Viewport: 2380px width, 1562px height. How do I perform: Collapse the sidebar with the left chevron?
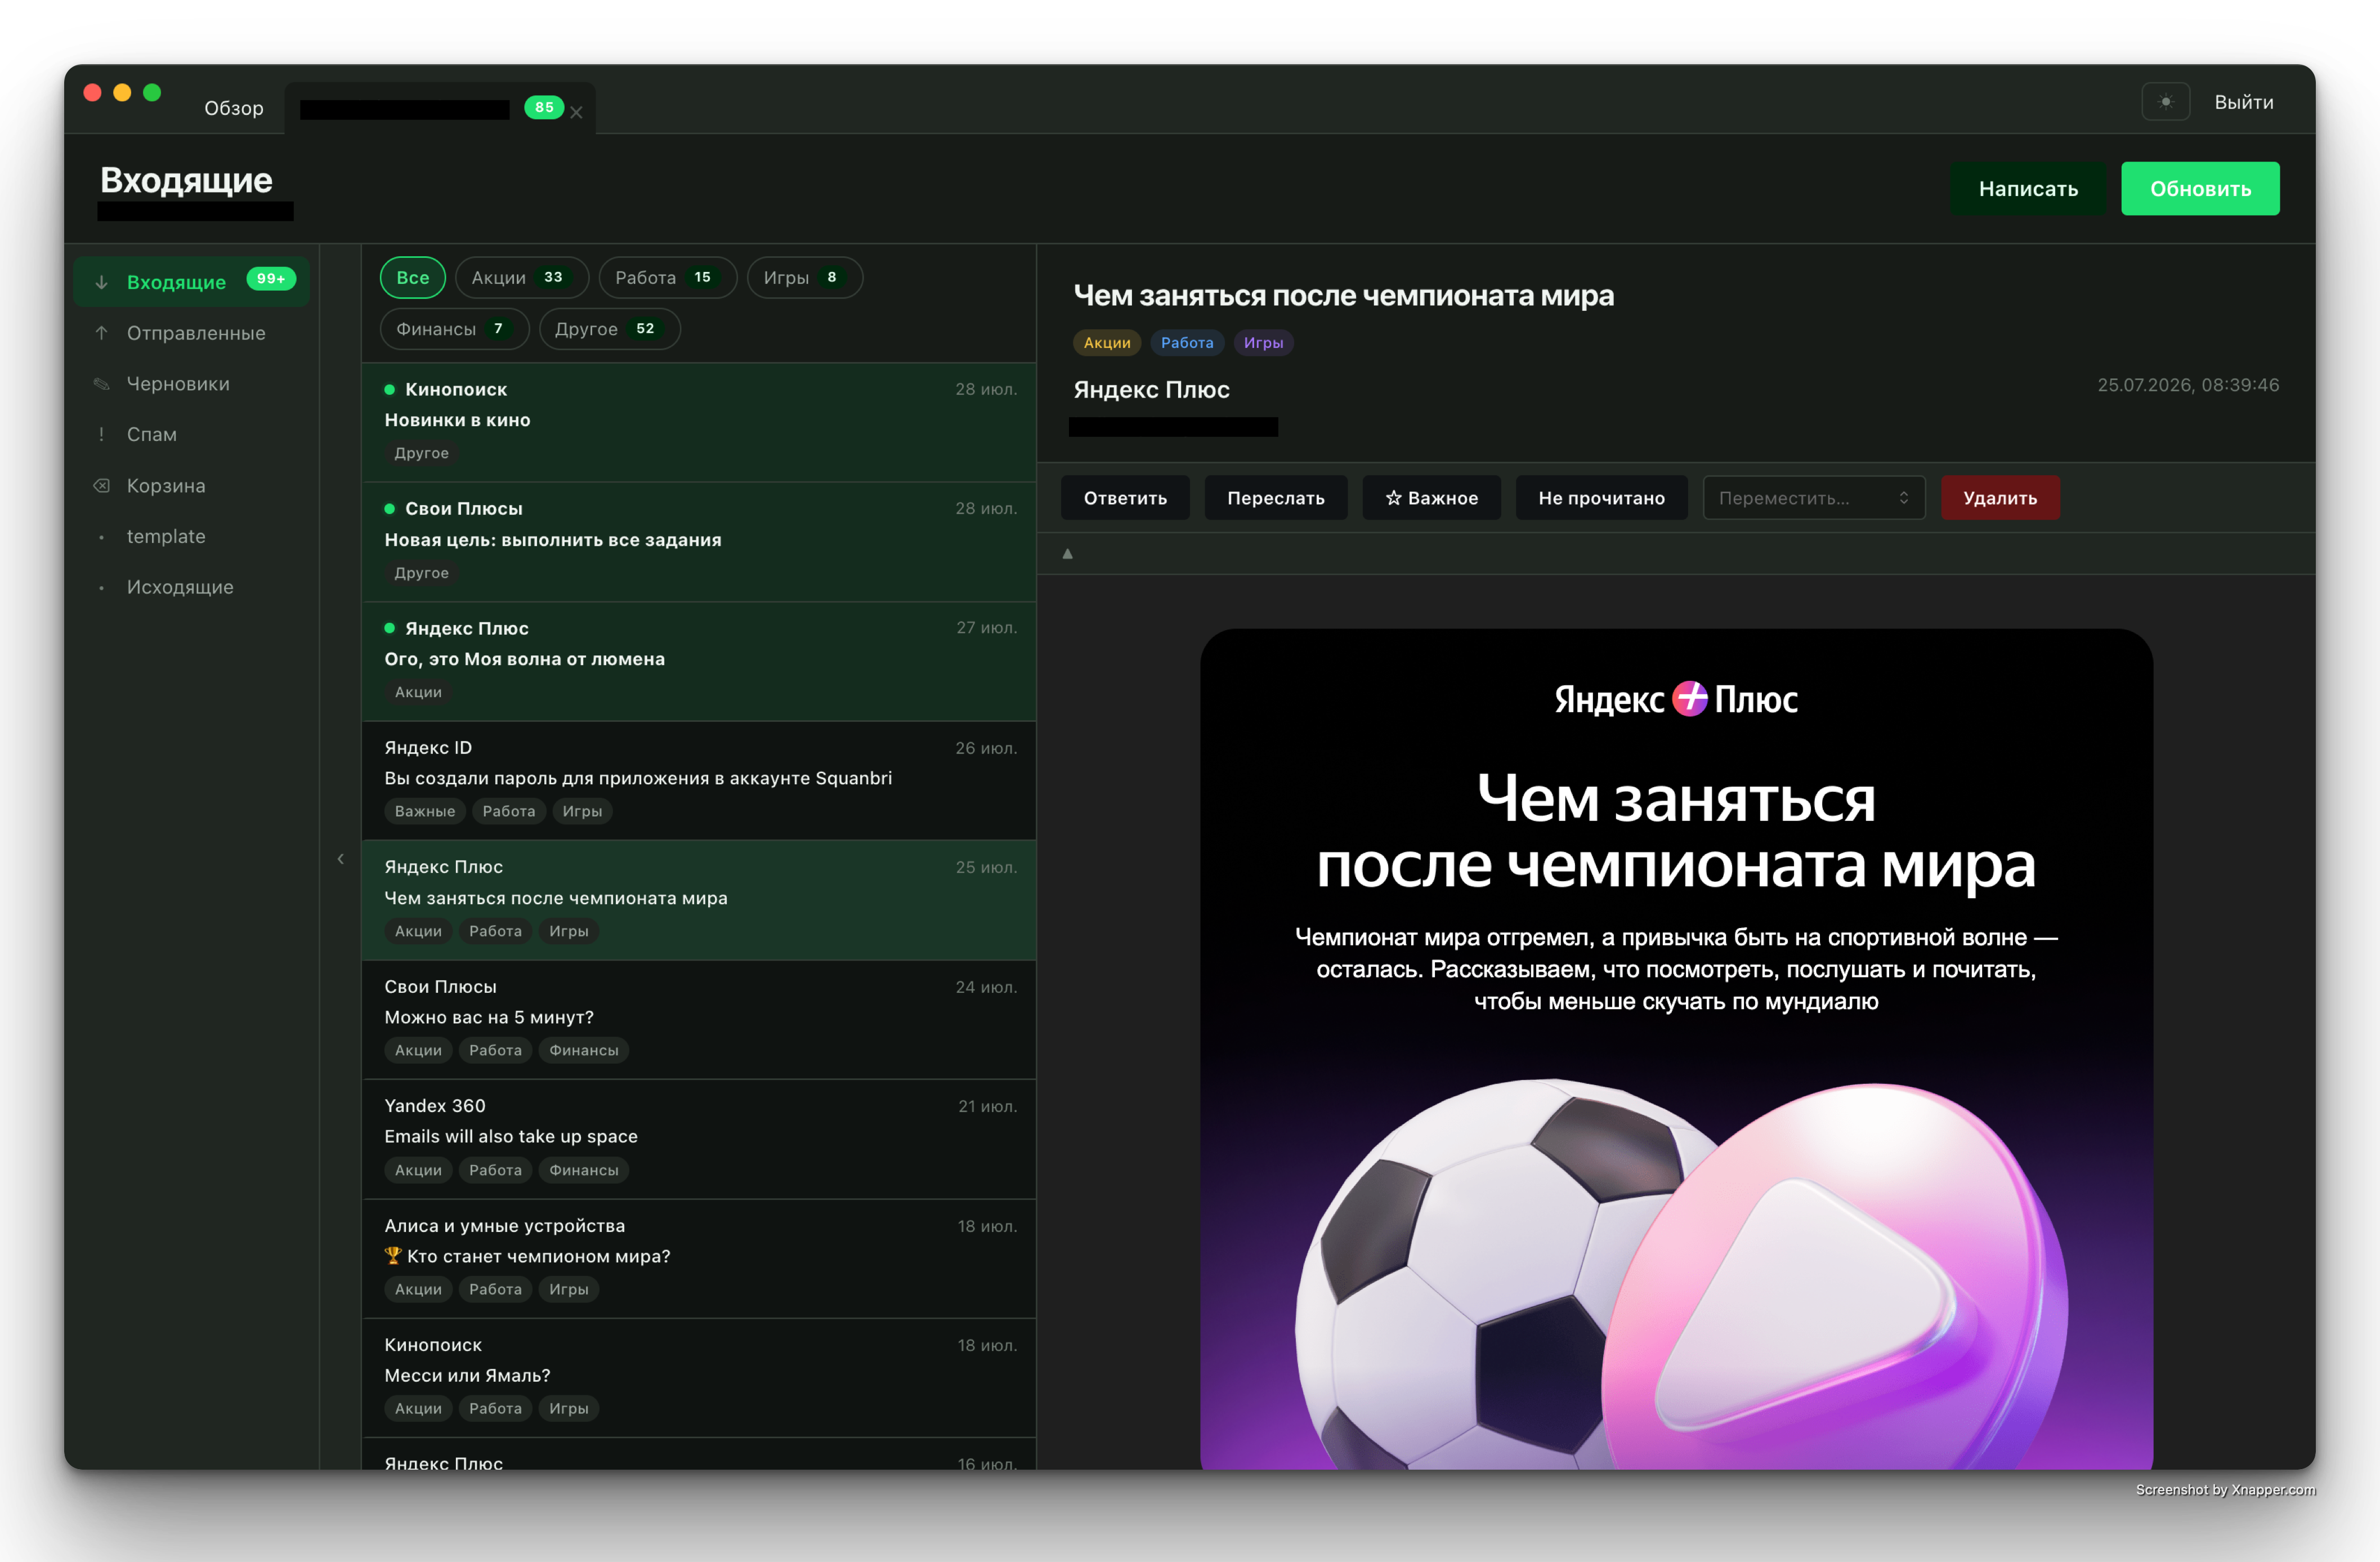coord(341,859)
